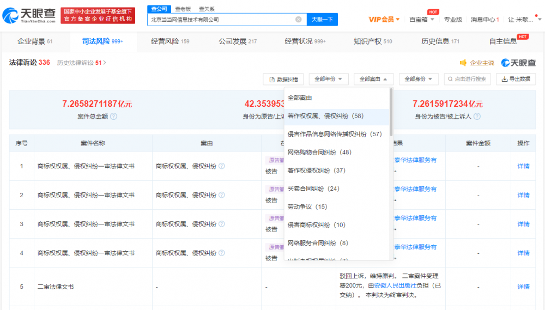Switch to the 司法风险 tab
Viewport: 545px width, 310px height.
pyautogui.click(x=103, y=41)
